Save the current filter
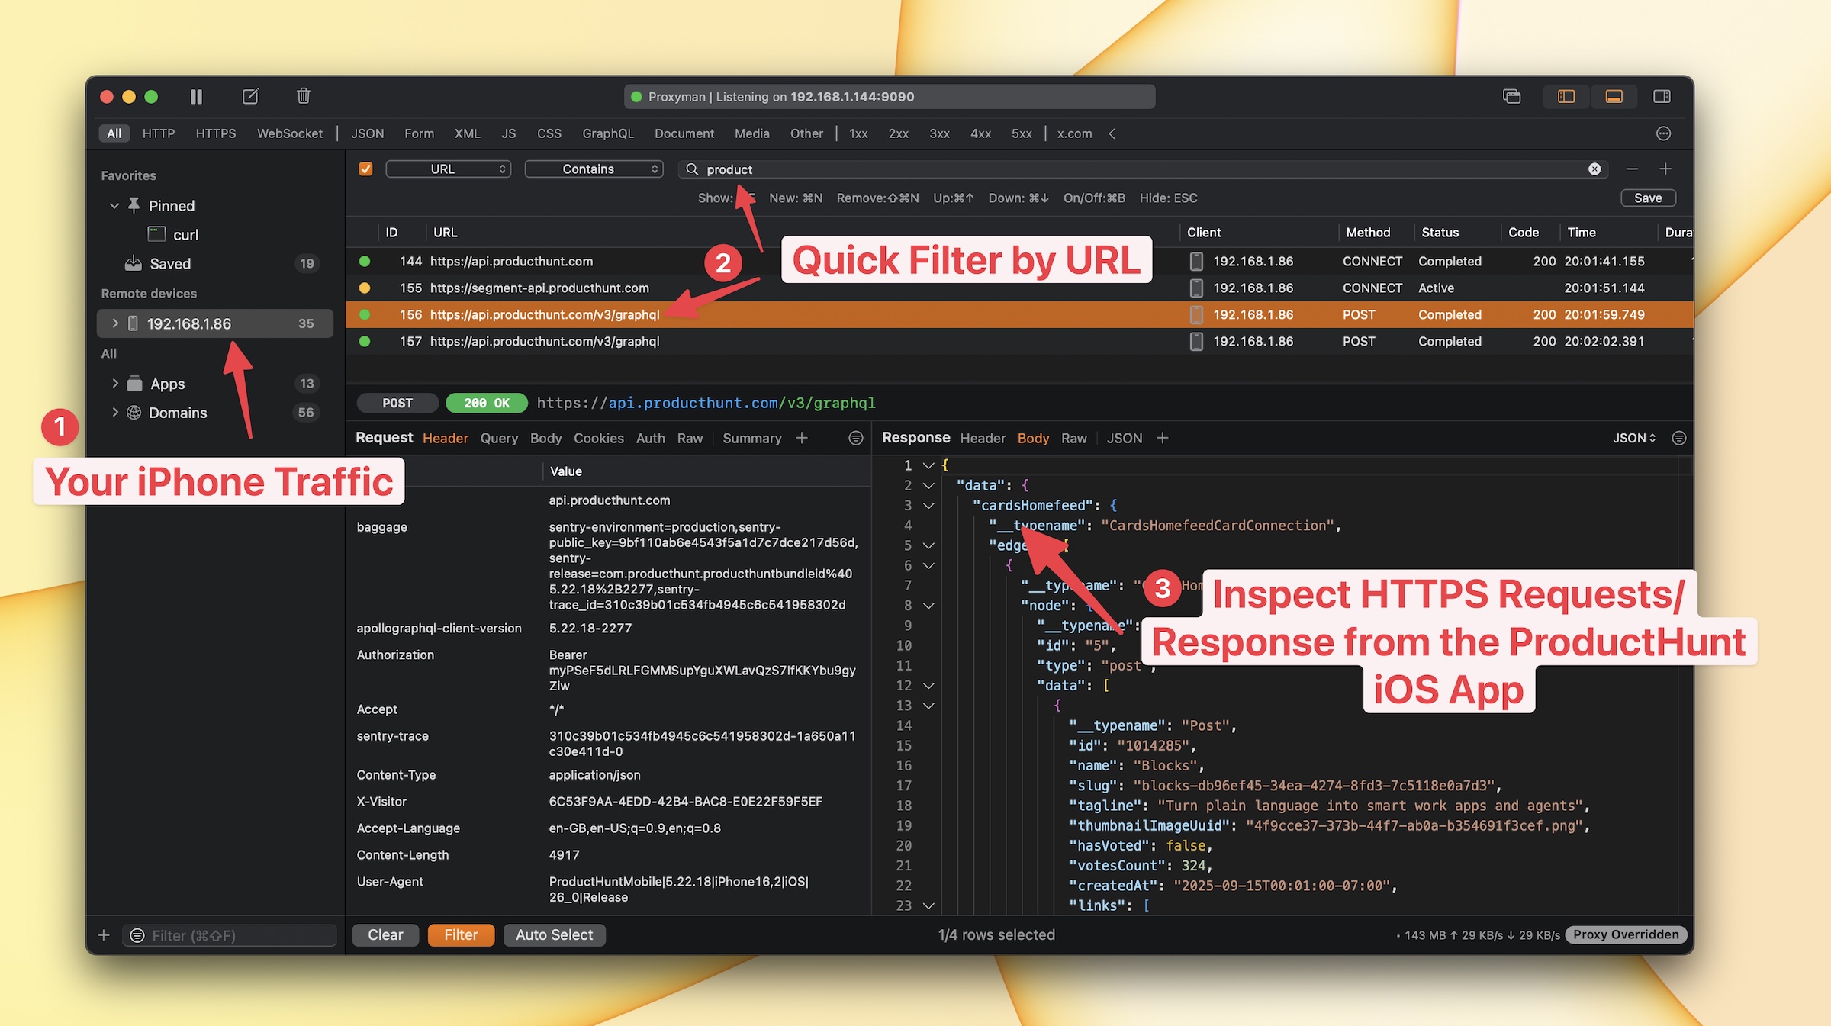Image resolution: width=1831 pixels, height=1026 pixels. tap(1648, 198)
